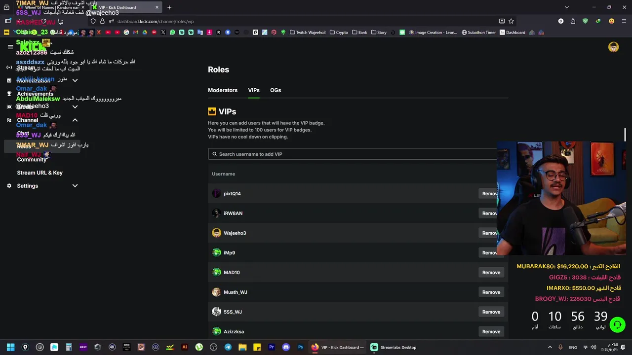This screenshot has height=355, width=632.
Task: Open the Firefox extensions puzzle icon
Action: (x=573, y=21)
